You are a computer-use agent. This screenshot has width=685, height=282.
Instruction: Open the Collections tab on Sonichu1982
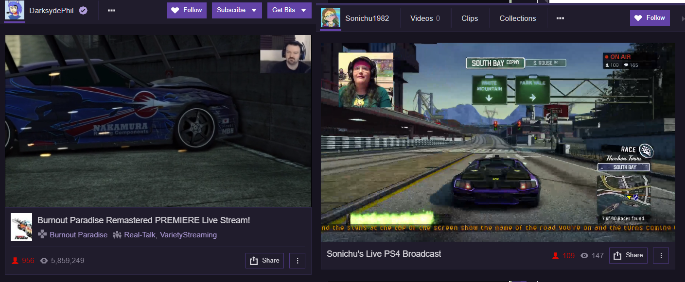(x=518, y=18)
